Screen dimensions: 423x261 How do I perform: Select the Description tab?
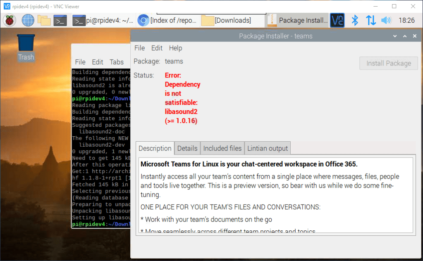click(155, 148)
